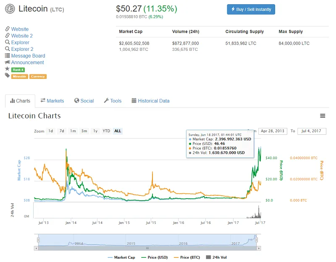336x262 pixels.
Task: Click the Litecoin logo icon
Action: (x=10, y=9)
